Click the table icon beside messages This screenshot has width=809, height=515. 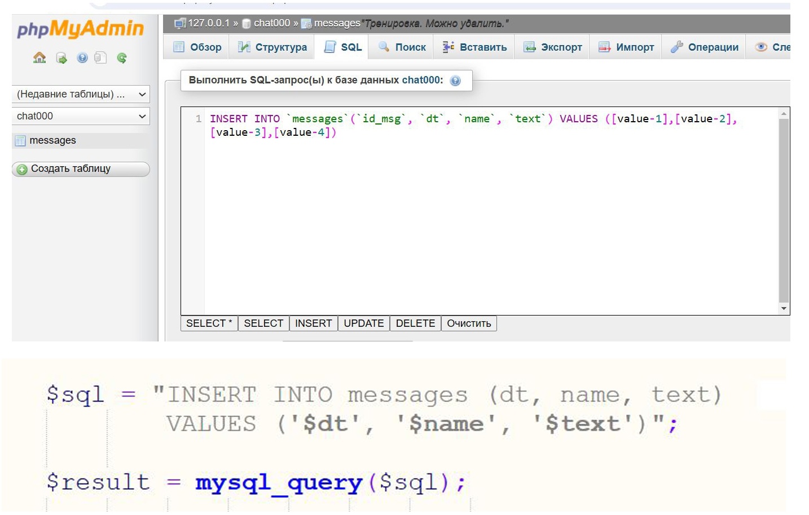pos(20,141)
